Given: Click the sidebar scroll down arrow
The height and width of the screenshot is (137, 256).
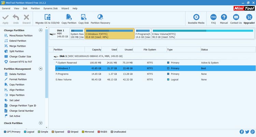Looking at the screenshot, I should coord(47,127).
